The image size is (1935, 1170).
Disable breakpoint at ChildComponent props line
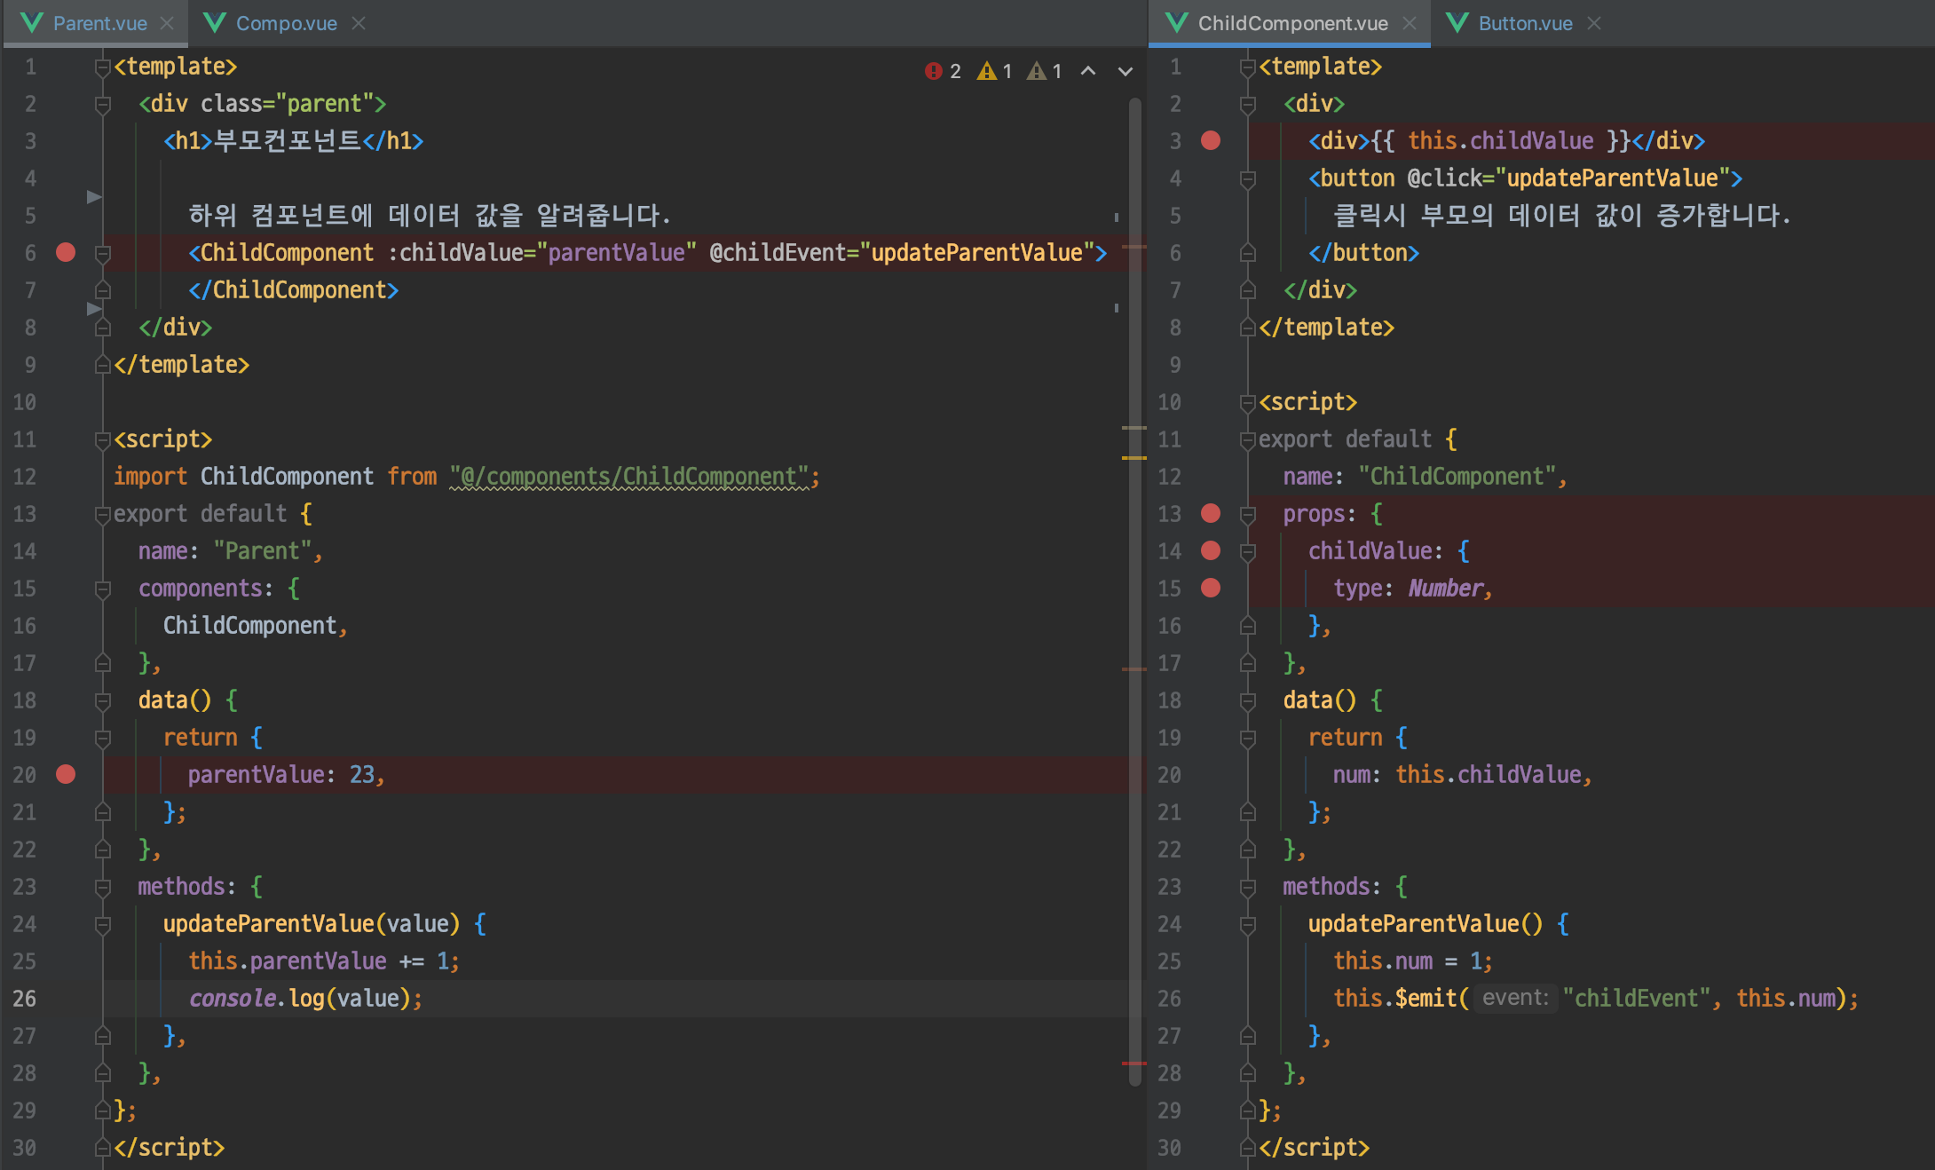(1211, 513)
